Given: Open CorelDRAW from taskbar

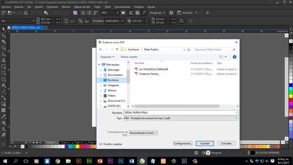Looking at the screenshot, I should (x=142, y=161).
